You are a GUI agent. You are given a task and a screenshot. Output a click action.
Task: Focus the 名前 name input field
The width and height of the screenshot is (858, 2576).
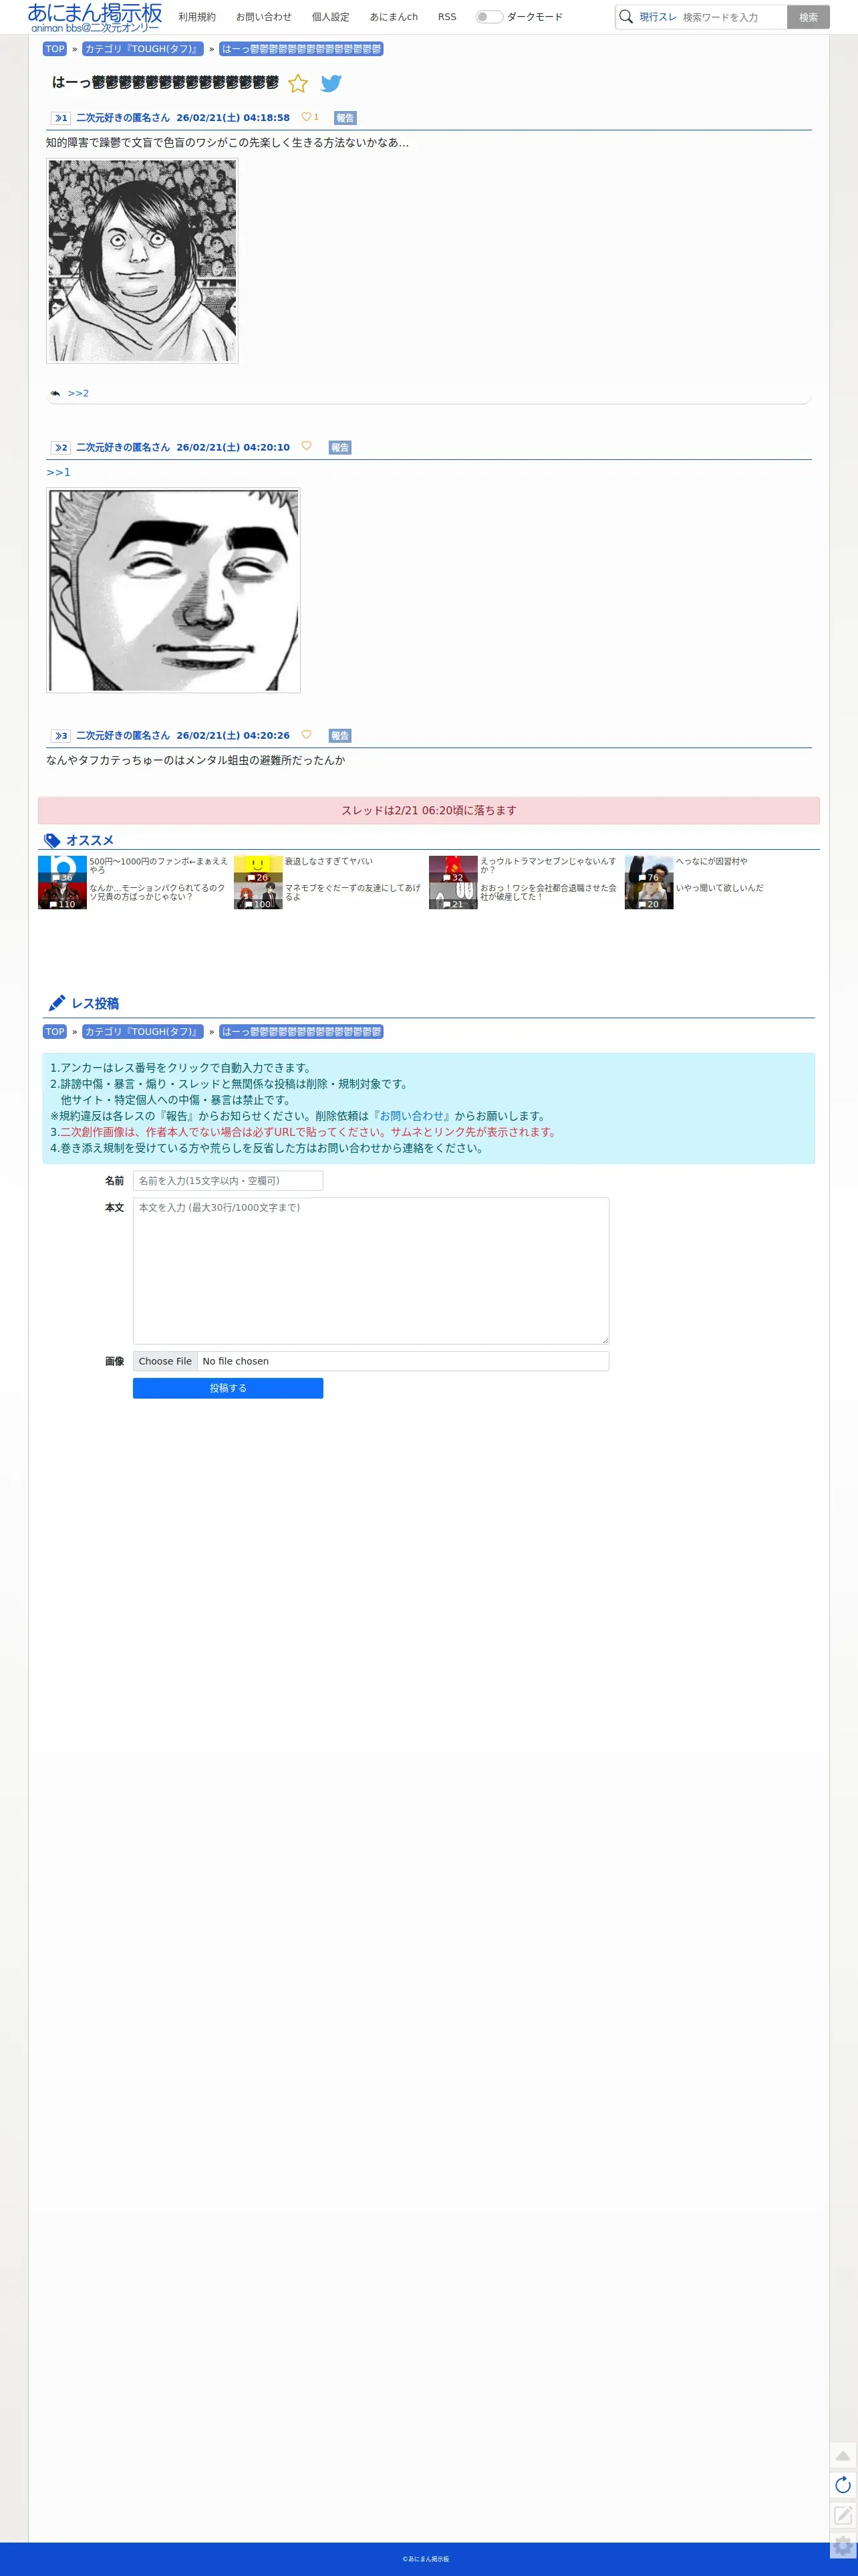click(228, 1181)
